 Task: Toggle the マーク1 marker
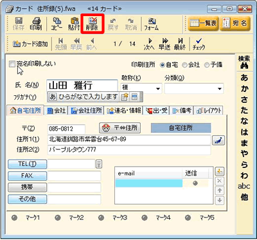click(x=15, y=218)
